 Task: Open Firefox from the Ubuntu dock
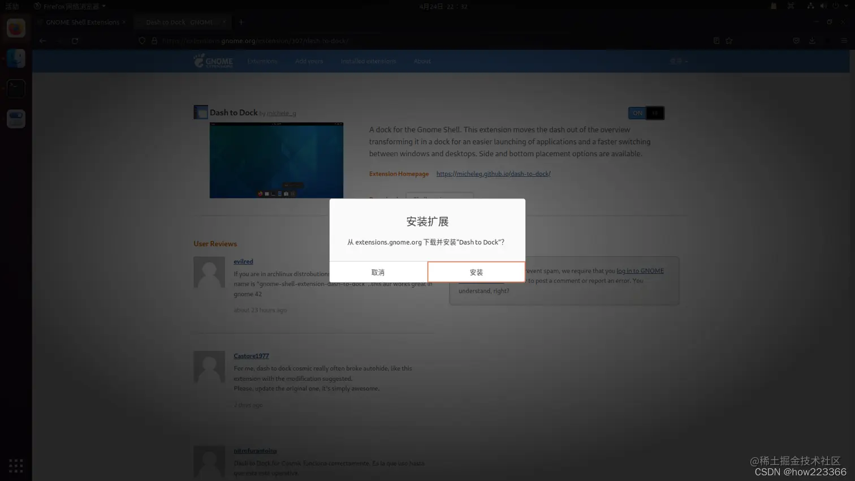pos(16,28)
